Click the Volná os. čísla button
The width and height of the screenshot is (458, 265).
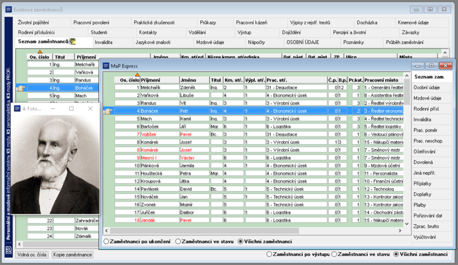32,255
